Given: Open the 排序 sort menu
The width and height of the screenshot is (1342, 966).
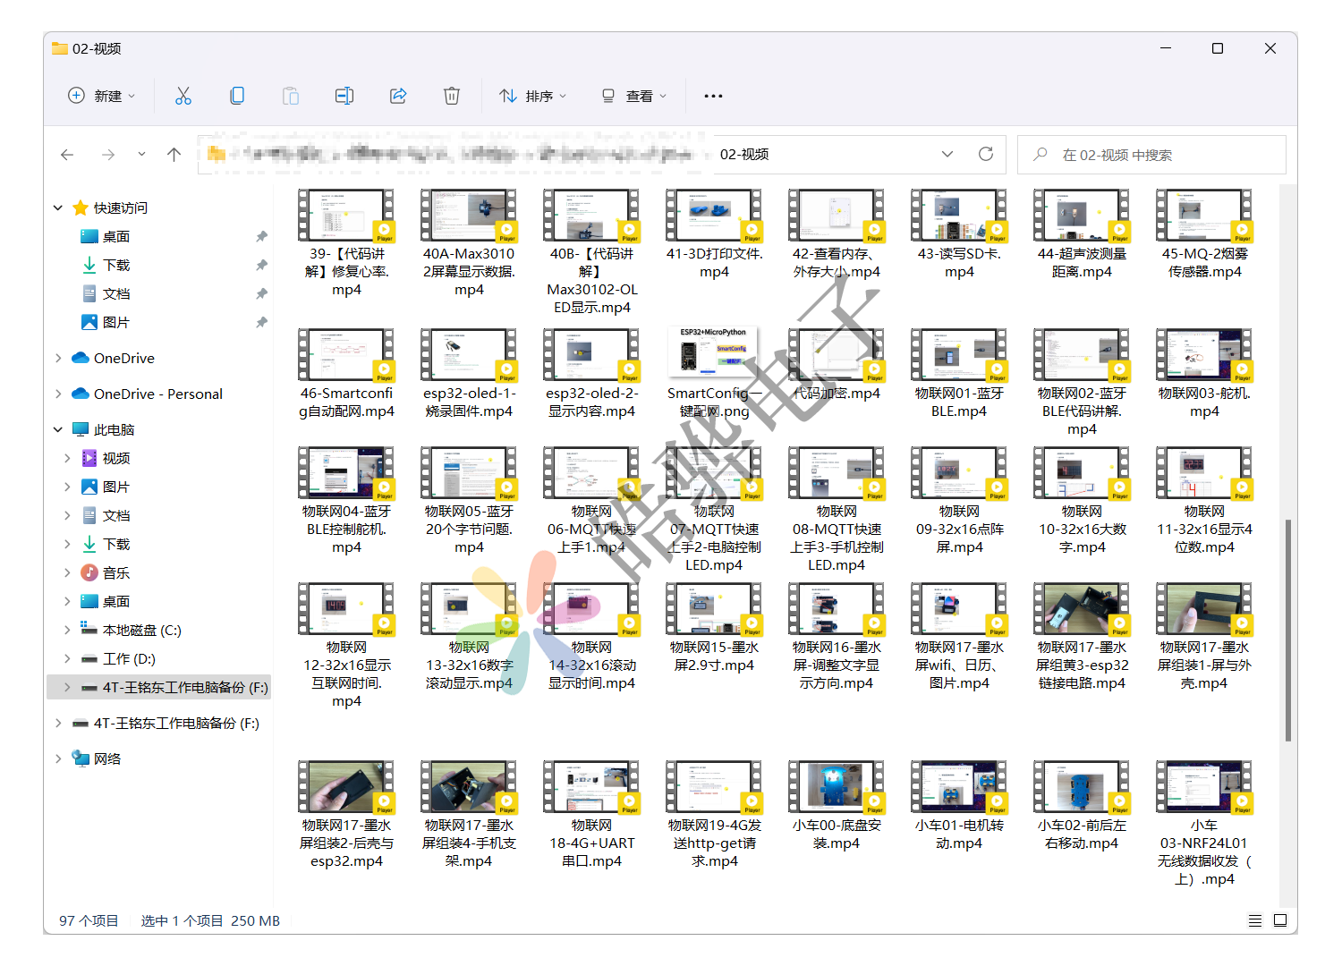Looking at the screenshot, I should click(x=533, y=96).
